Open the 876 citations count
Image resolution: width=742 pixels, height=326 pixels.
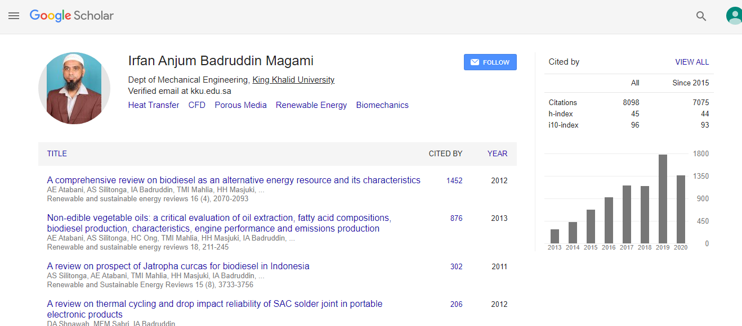coord(457,218)
